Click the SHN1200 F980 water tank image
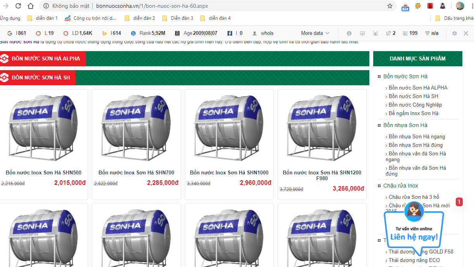The width and height of the screenshot is (474, 267). 322,128
